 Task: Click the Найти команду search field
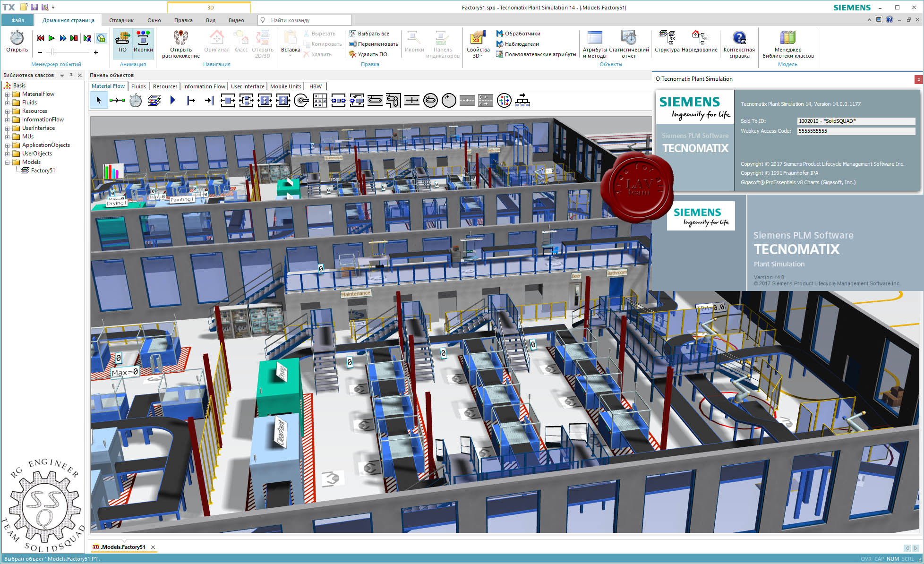point(305,20)
